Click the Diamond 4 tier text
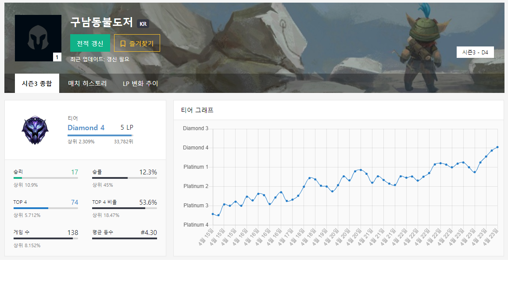Viewport: 508px width, 284px height. (86, 128)
